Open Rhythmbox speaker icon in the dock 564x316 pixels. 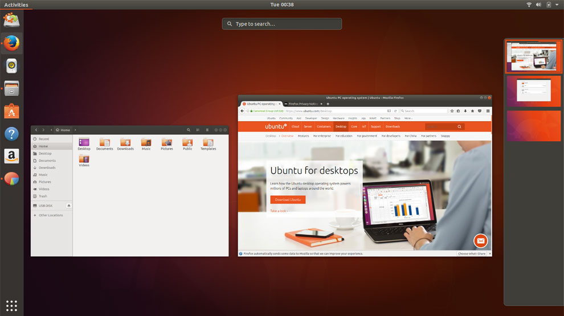(11, 66)
